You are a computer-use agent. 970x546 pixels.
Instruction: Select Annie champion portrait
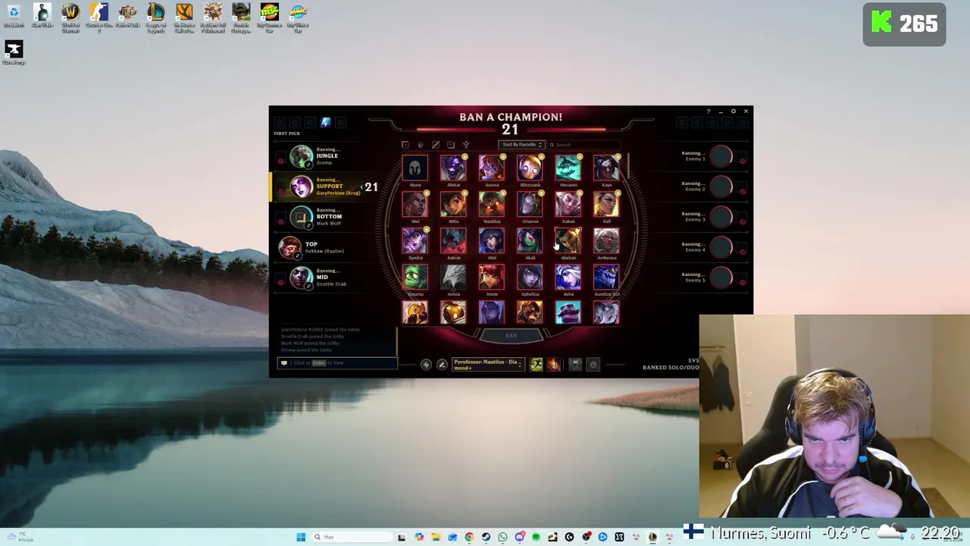click(x=492, y=277)
